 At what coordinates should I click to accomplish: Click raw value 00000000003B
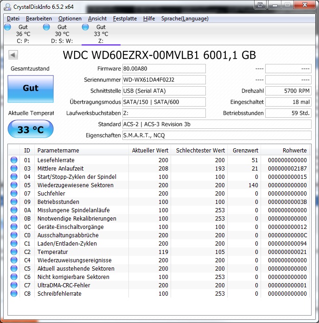click(287, 202)
